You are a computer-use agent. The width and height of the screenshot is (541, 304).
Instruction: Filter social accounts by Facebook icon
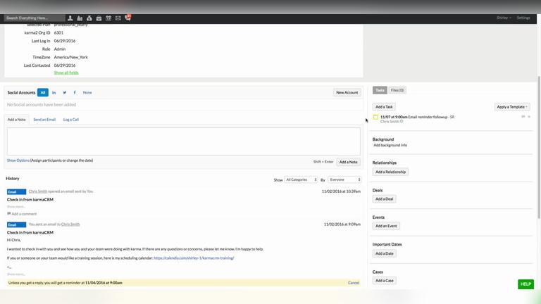(x=75, y=92)
